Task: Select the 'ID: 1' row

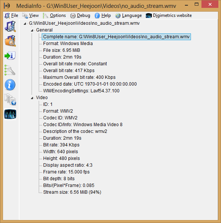Action: point(48,104)
